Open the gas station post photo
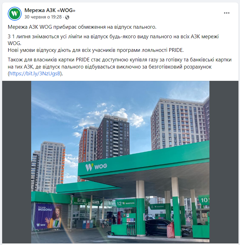 point(120,162)
